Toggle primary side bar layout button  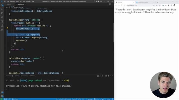pyautogui.click(x=94, y=1)
